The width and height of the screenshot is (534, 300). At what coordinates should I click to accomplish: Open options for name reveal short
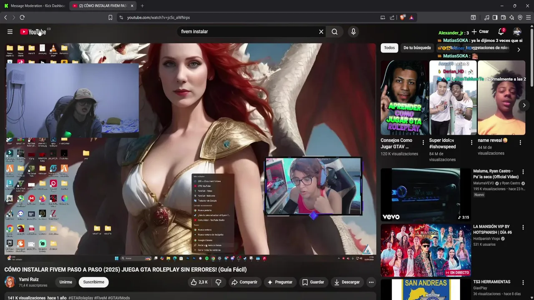[x=520, y=142]
